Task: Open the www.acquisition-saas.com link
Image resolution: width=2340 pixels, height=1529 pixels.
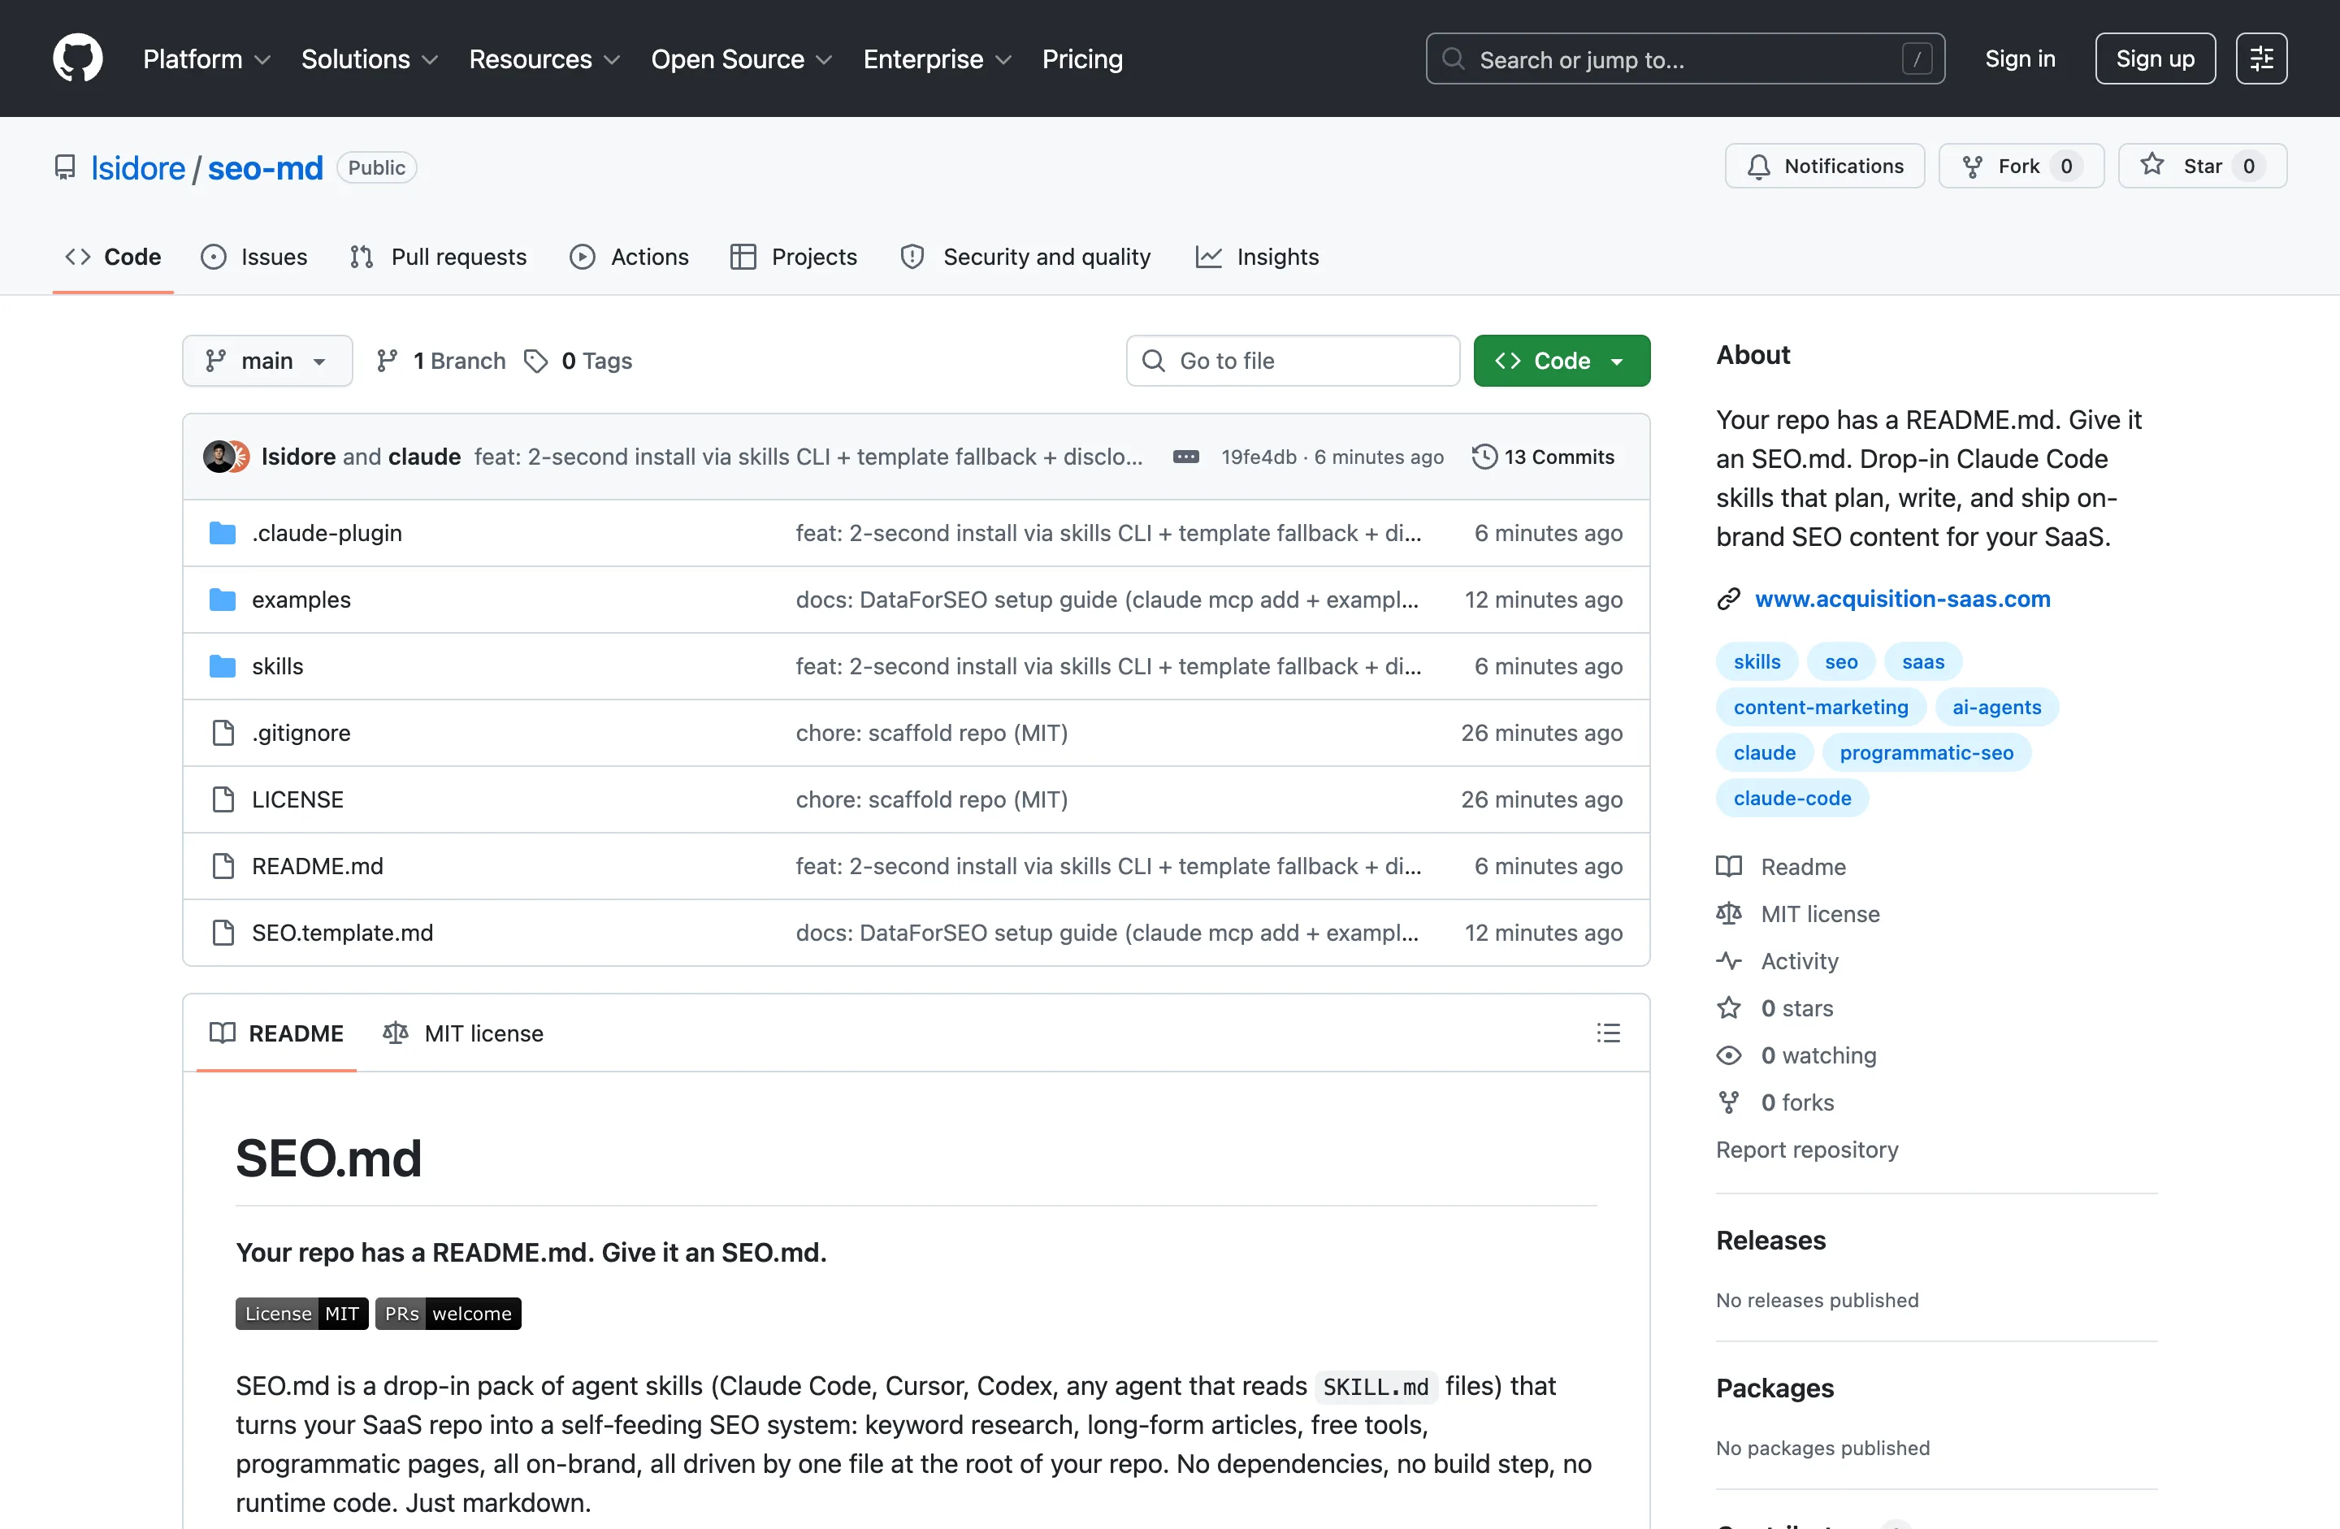Action: pyautogui.click(x=1901, y=599)
